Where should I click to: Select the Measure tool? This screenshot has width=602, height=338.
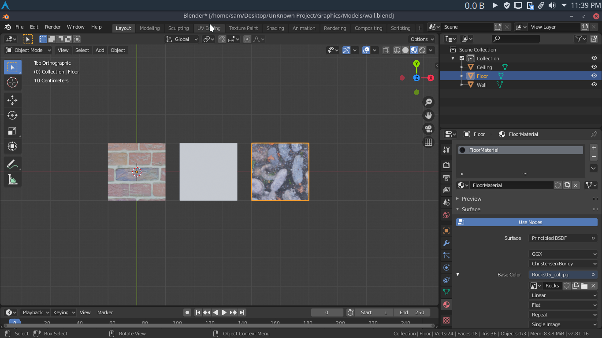12,180
